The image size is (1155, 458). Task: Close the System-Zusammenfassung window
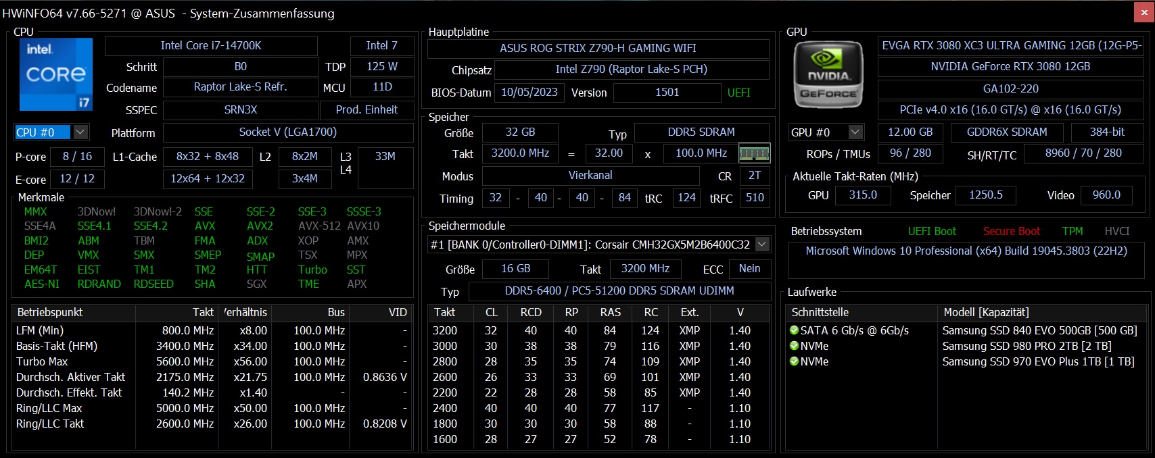pyautogui.click(x=1144, y=12)
